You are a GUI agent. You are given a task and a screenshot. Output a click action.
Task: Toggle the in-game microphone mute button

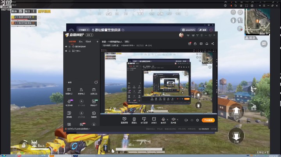tap(240, 28)
